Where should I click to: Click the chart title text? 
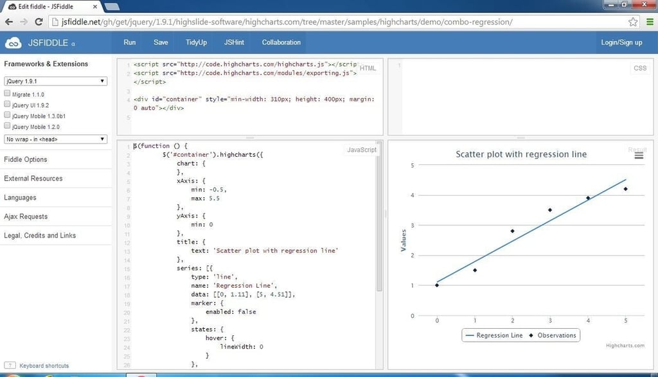(x=521, y=154)
